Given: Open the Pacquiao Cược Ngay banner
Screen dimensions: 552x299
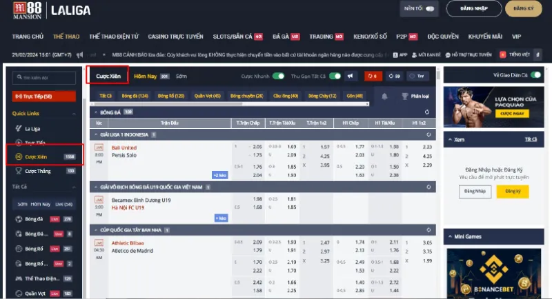Looking at the screenshot, I should click(x=493, y=107).
